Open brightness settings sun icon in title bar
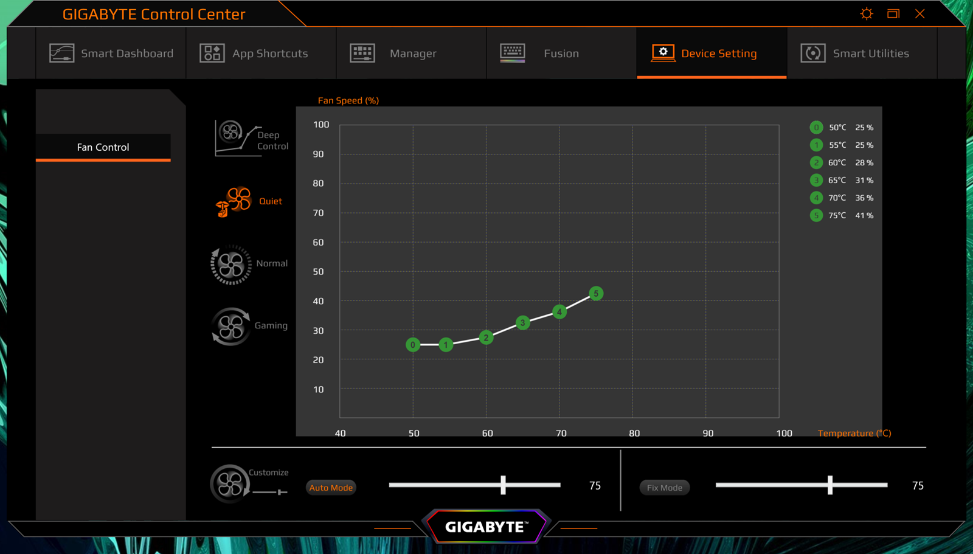973x554 pixels. (x=867, y=13)
